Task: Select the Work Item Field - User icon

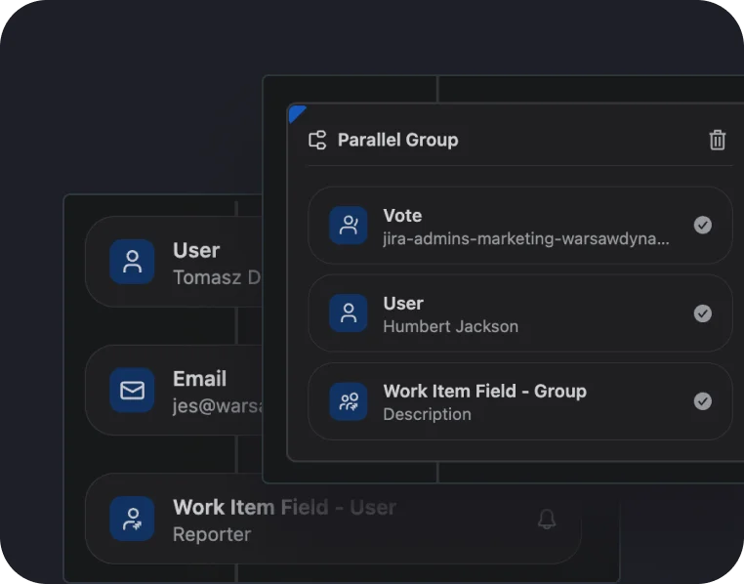Action: [132, 519]
